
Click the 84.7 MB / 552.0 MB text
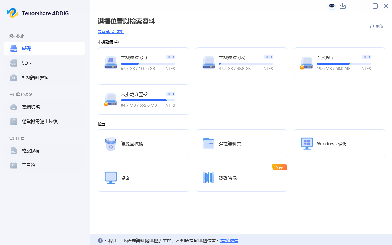(139, 105)
